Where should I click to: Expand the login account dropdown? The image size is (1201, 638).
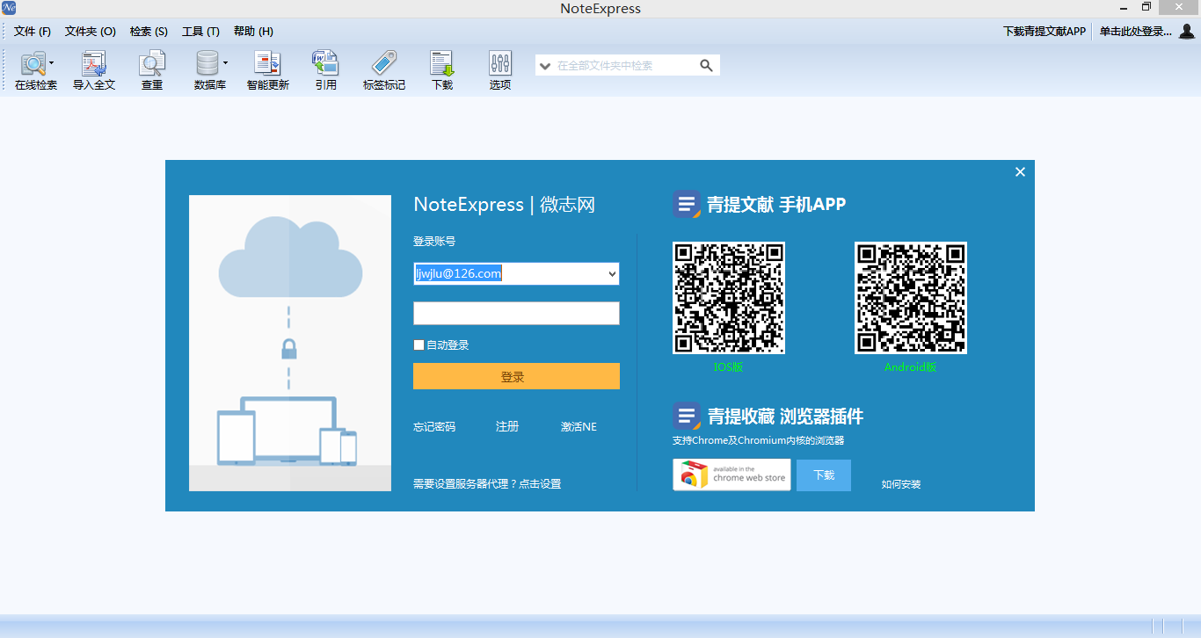(x=612, y=274)
